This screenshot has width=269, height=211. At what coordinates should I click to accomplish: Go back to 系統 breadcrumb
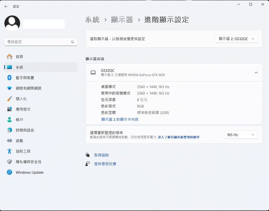[x=92, y=20]
